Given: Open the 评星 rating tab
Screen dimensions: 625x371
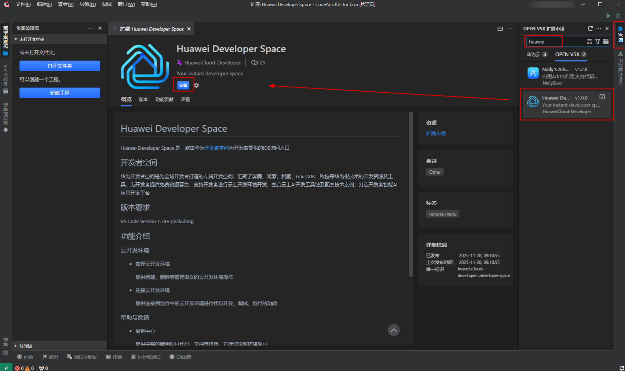Looking at the screenshot, I should [x=185, y=99].
